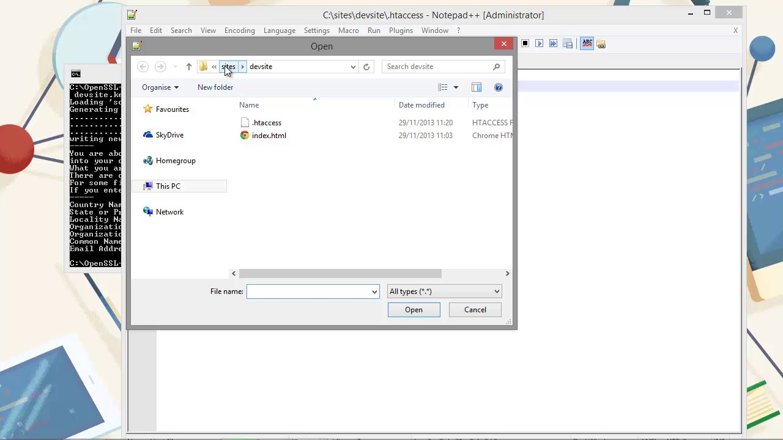Click the blank file icon beside .htaccess
This screenshot has width=783, height=440.
245,122
